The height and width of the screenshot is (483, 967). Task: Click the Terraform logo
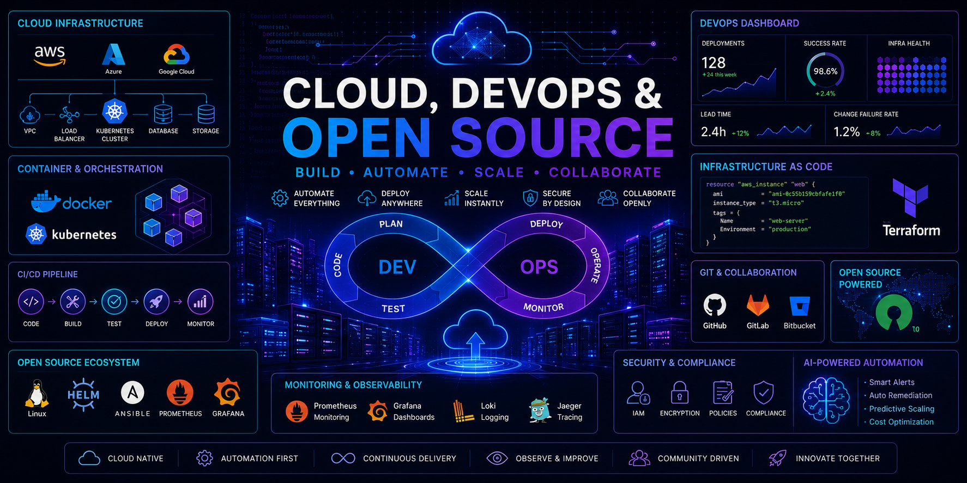pyautogui.click(x=910, y=198)
